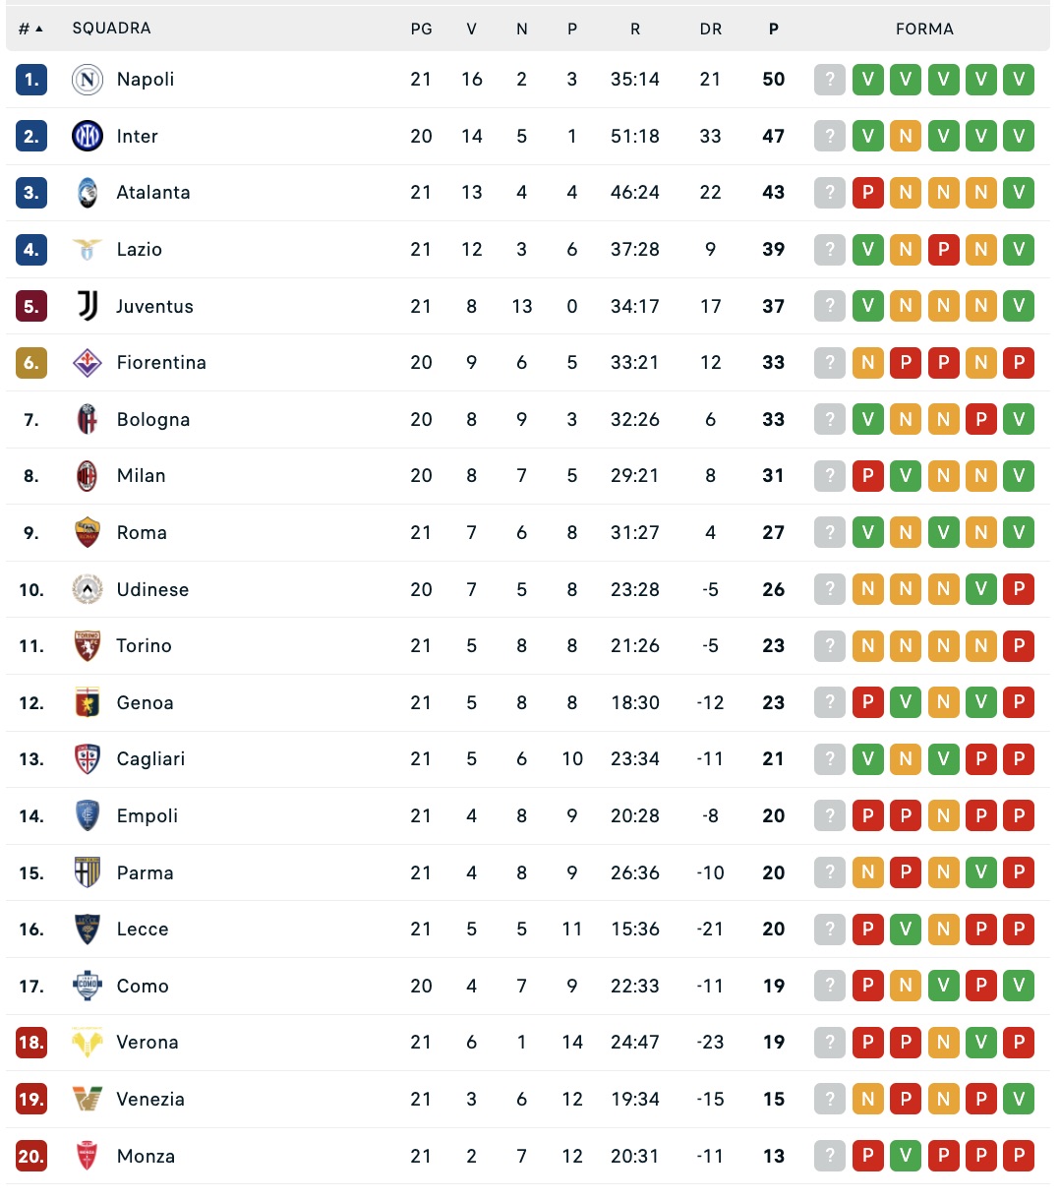Click the Roma crest icon
Screen dimensions: 1060x1200
click(88, 533)
